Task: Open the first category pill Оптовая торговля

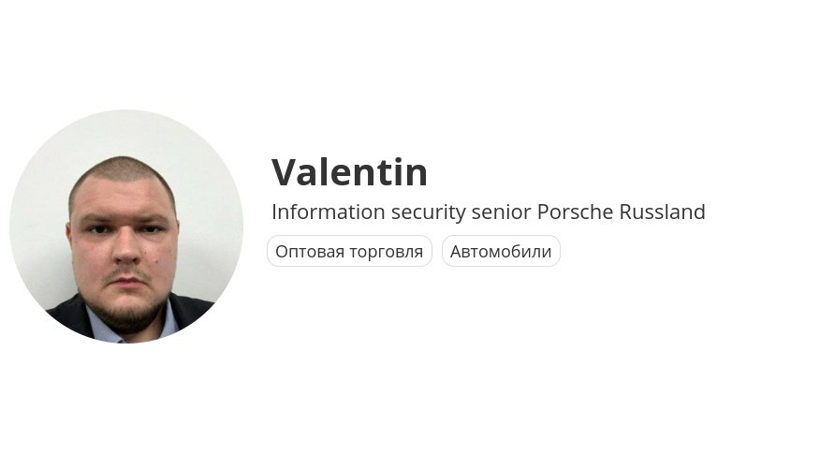Action: [x=349, y=251]
